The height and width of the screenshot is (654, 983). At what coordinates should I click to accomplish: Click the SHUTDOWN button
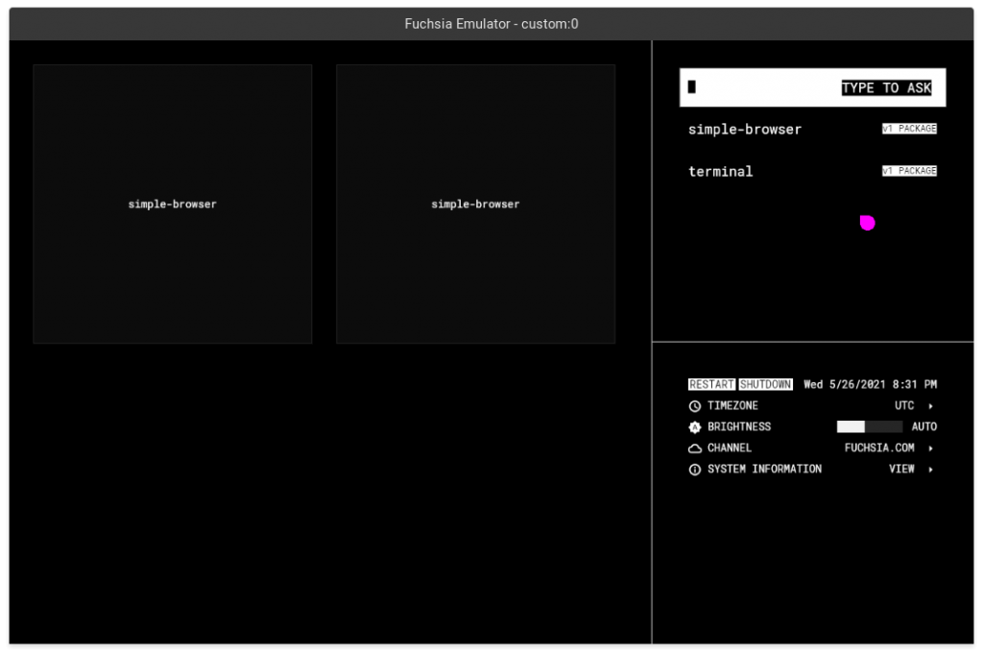pos(765,384)
